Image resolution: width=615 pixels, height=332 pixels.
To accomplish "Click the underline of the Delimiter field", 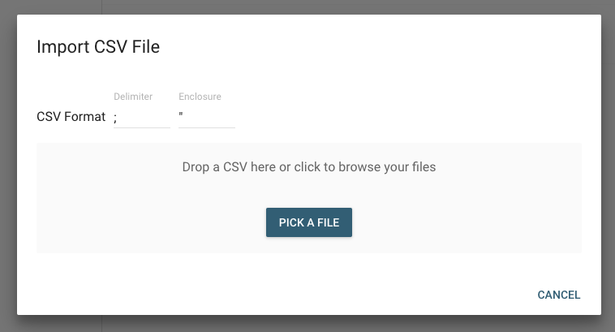I will [x=142, y=127].
